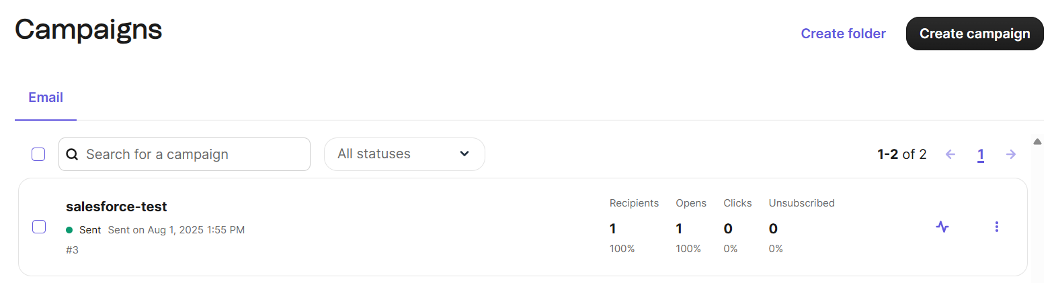The width and height of the screenshot is (1056, 283).
Task: Open three-dot menu for salesforce-test
Action: pos(996,227)
